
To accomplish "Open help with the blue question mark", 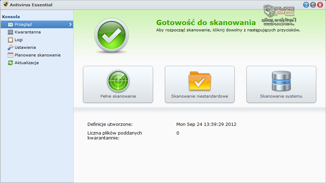I will point(306,5).
